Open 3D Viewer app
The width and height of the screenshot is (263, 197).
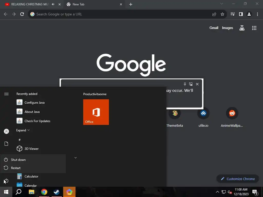pos(31,149)
